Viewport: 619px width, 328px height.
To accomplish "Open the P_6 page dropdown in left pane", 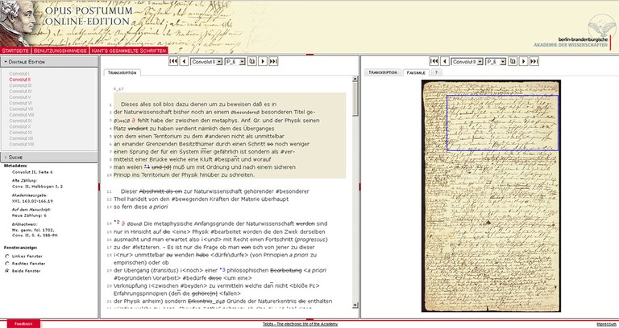I will tap(235, 62).
